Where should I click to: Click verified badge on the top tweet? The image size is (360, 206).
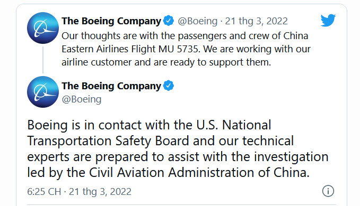(169, 21)
